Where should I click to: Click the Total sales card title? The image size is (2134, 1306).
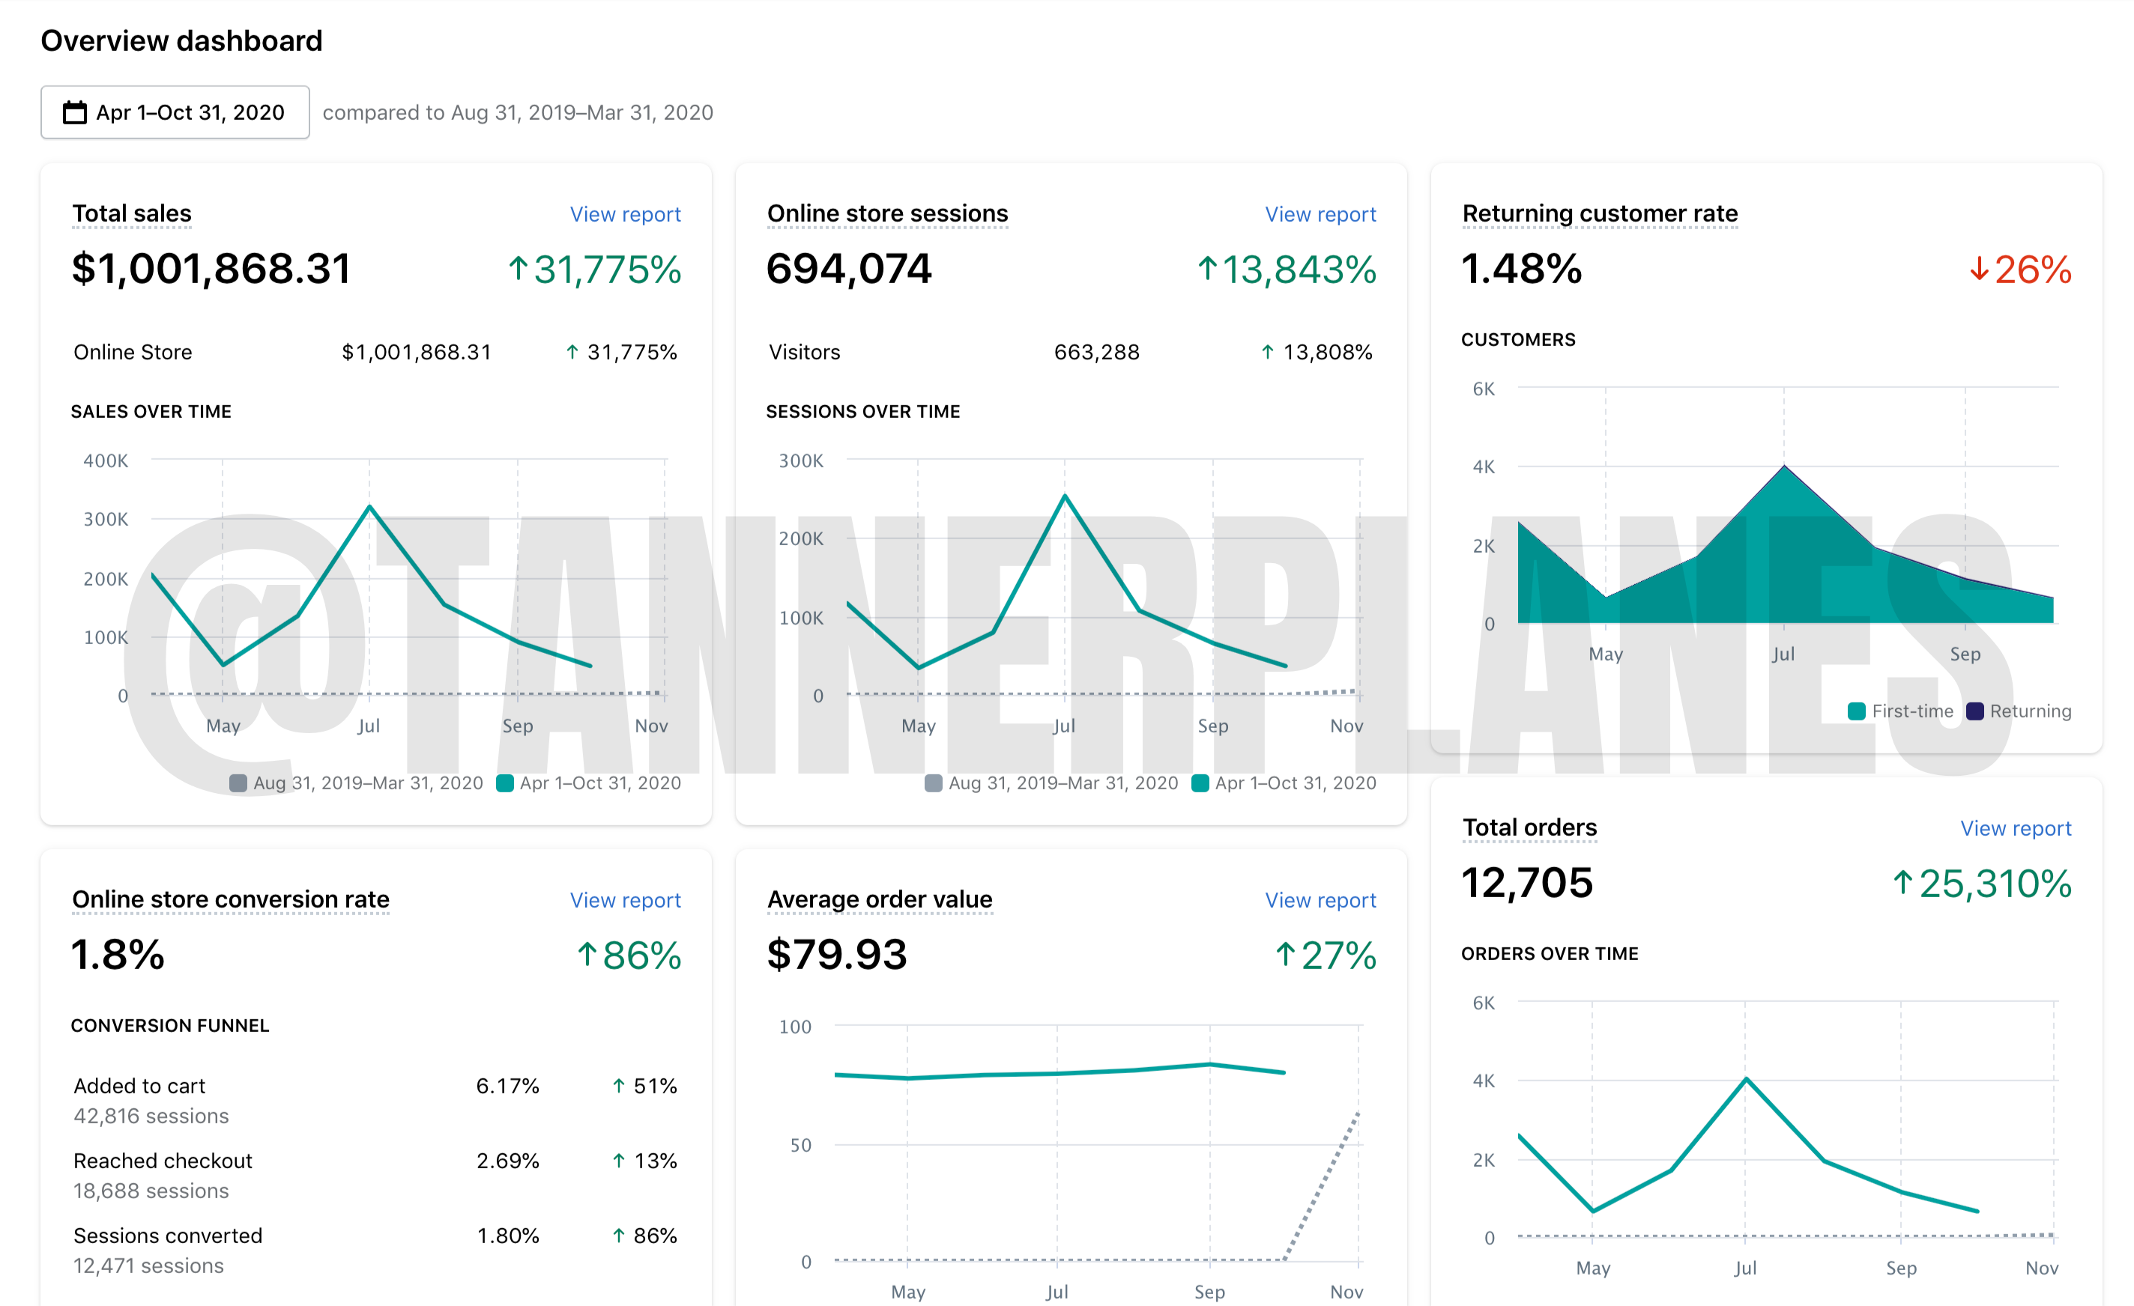[132, 213]
